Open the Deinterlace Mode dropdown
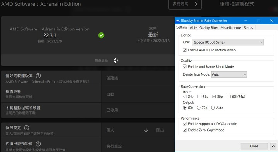This screenshot has width=278, height=152. 229,74
